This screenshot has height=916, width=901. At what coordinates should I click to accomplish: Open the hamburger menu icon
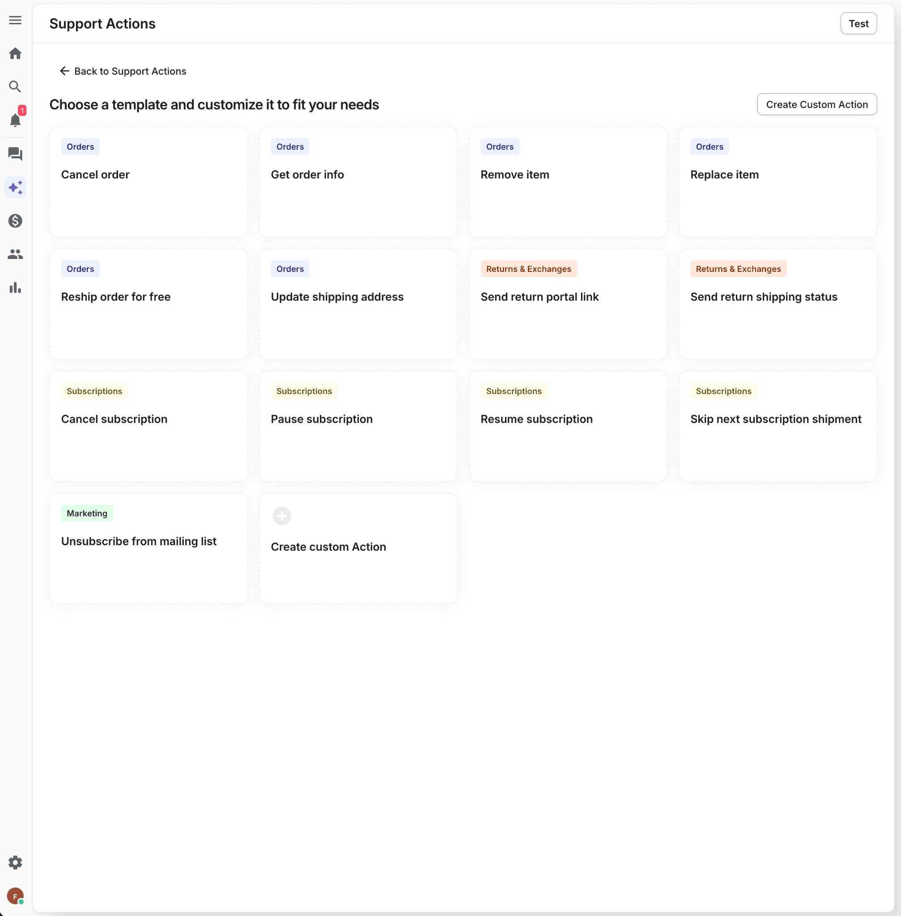tap(15, 20)
